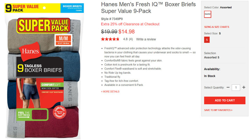The width and height of the screenshot is (252, 140).
Task: Click the M/M size label on package
Action: pos(63,40)
